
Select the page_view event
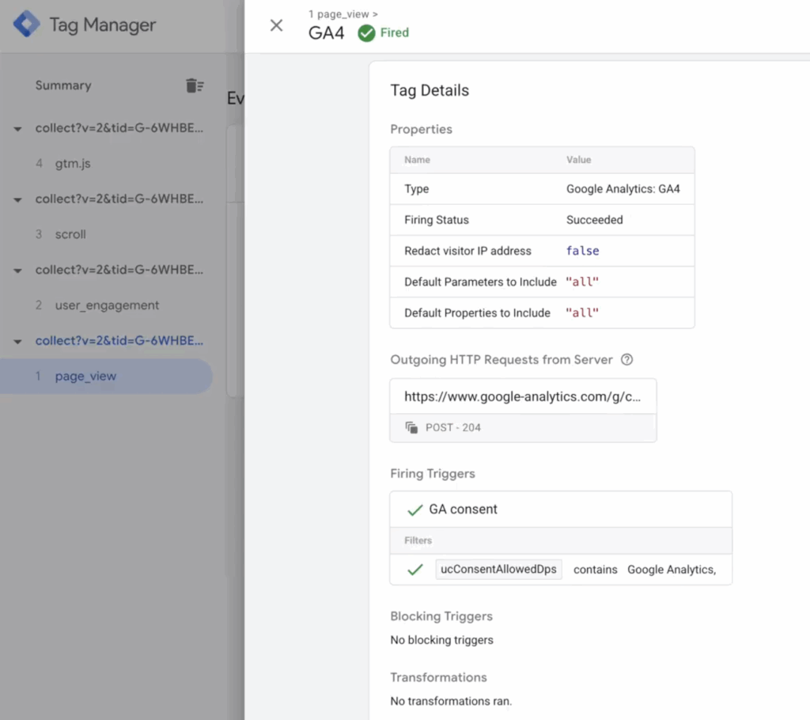coord(106,377)
